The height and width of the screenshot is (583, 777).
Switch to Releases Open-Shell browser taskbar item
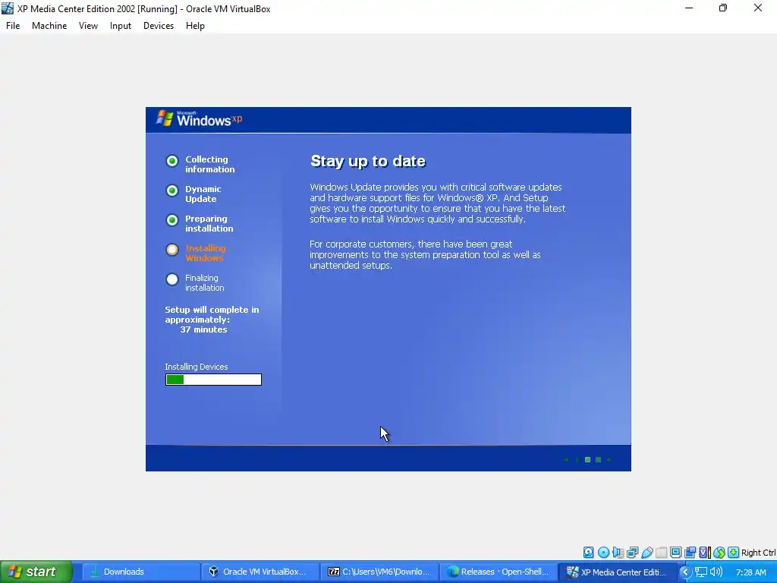click(498, 572)
